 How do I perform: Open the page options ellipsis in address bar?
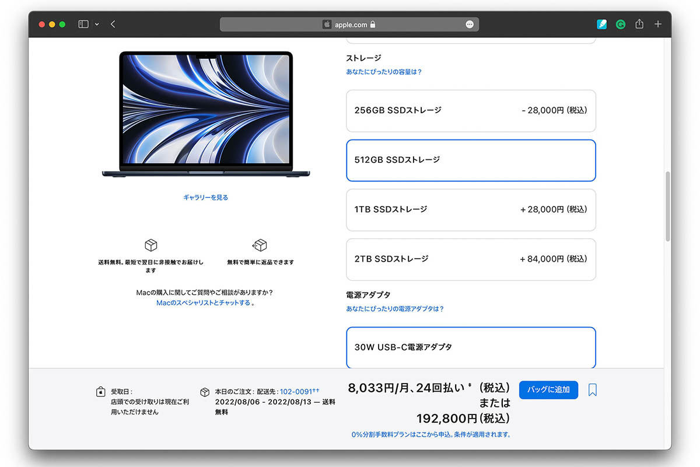[470, 25]
